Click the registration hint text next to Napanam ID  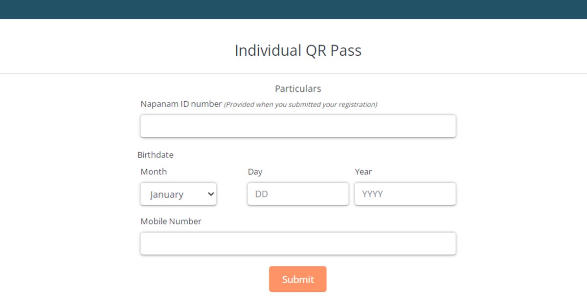300,104
